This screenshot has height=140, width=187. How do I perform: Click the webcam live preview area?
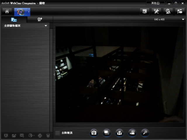point(120,74)
